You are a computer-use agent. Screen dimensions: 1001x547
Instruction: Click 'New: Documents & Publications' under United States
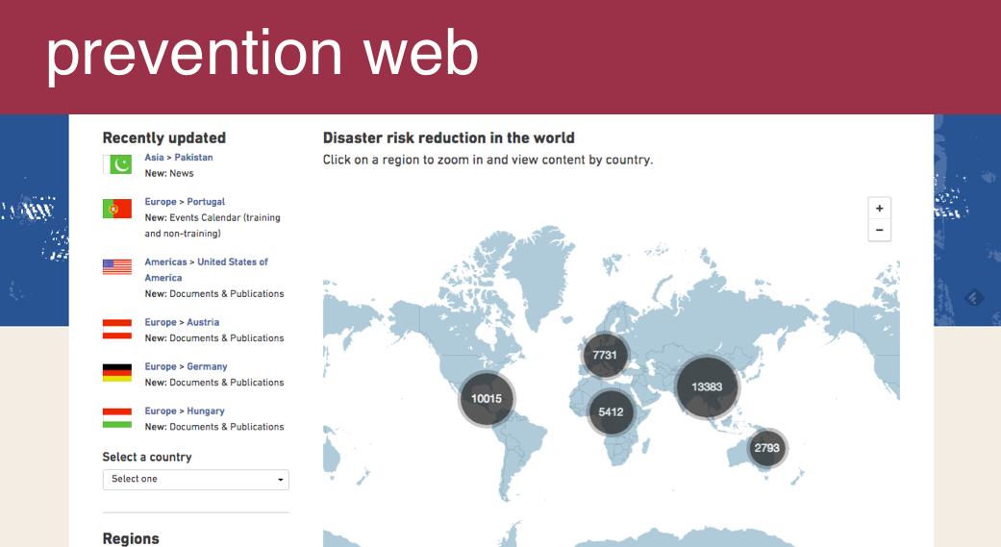(x=214, y=293)
